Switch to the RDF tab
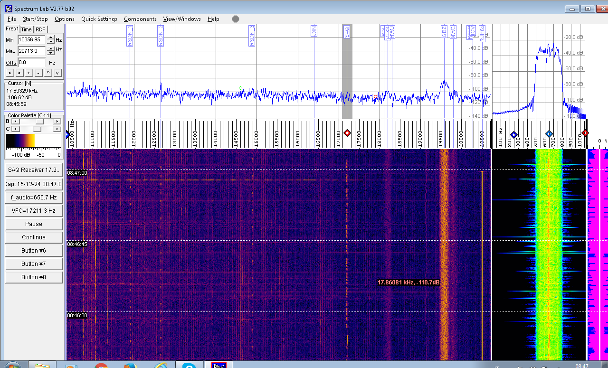 (x=40, y=29)
